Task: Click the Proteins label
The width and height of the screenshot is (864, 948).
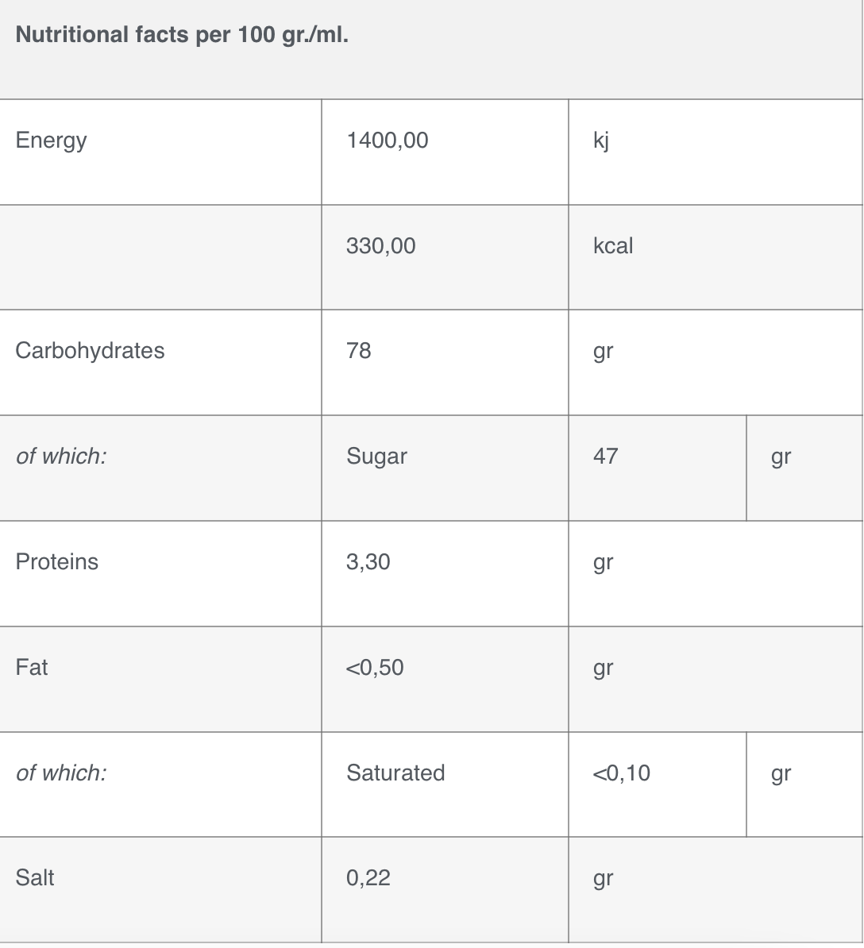Action: (x=57, y=561)
